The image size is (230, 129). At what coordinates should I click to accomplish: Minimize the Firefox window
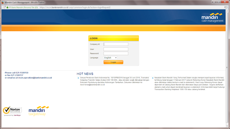click(214, 2)
